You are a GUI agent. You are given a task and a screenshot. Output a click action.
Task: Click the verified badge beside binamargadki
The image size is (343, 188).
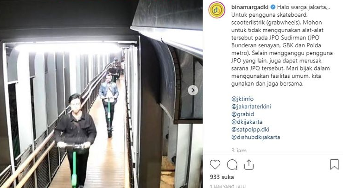pyautogui.click(x=273, y=7)
